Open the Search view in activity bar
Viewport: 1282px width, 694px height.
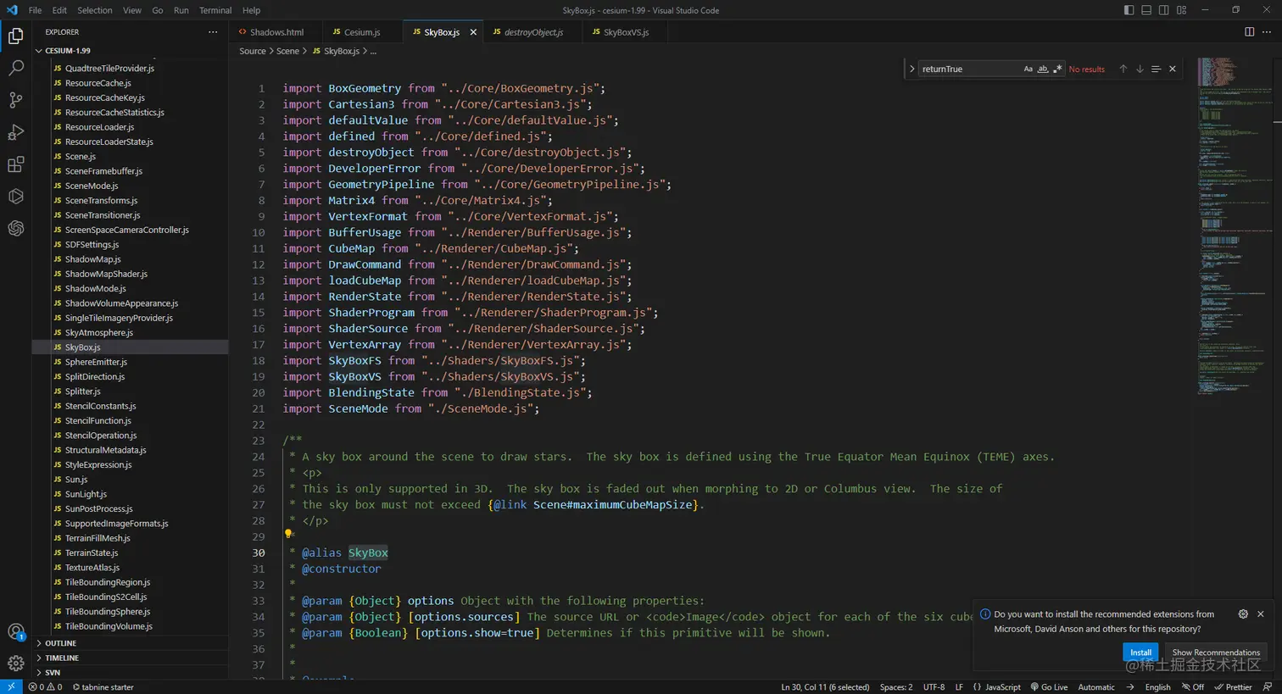point(15,69)
